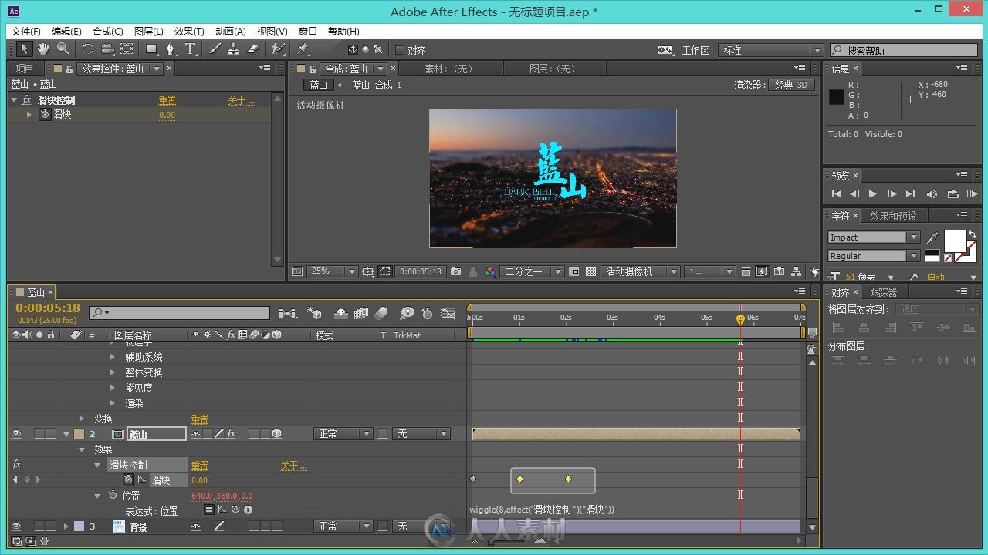The width and height of the screenshot is (988, 555).
Task: Click 重置 in effect controls panel
Action: pos(167,100)
